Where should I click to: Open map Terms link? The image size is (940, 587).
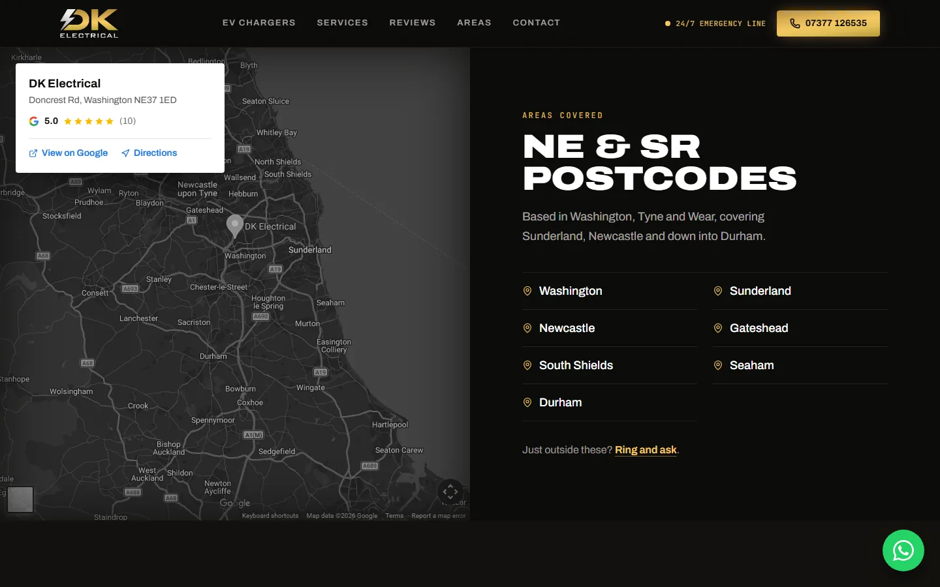[394, 516]
